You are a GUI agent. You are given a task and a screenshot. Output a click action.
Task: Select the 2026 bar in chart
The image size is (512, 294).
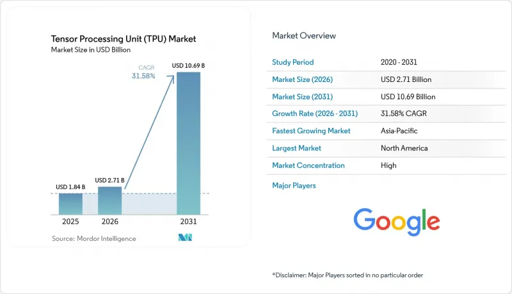109,200
